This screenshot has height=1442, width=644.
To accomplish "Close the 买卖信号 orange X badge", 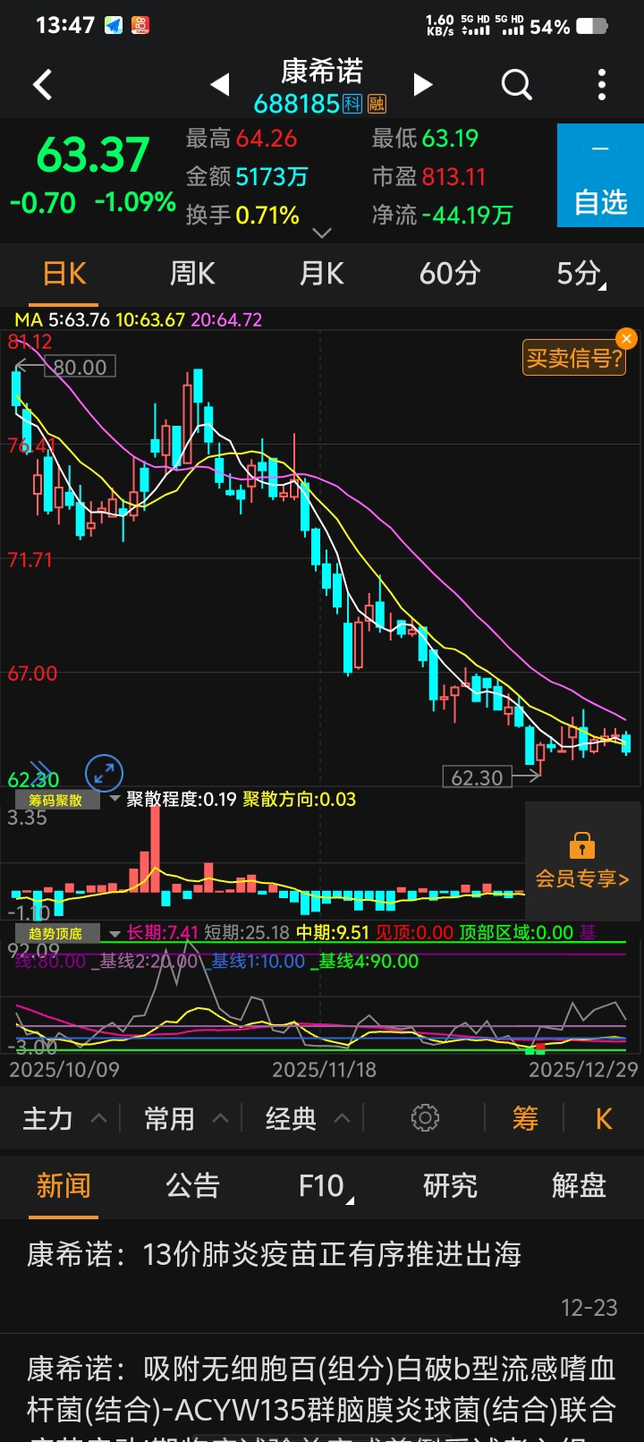I will tap(626, 338).
